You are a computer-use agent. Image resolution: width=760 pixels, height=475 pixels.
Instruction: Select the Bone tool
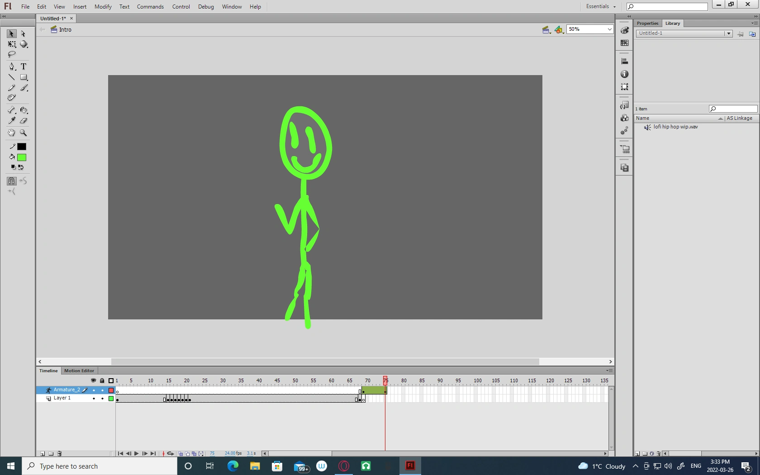(12, 110)
